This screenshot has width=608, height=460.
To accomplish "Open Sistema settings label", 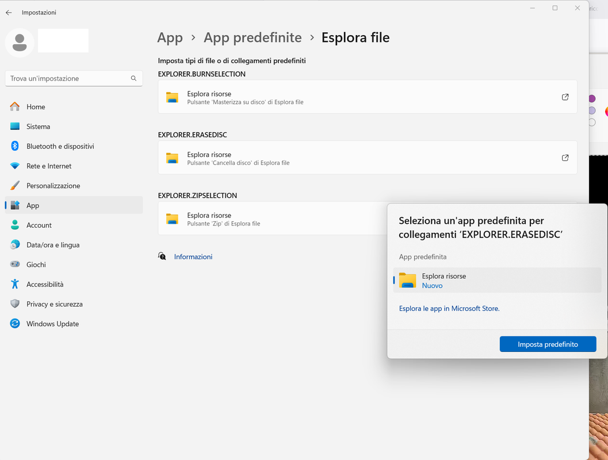I will (38, 126).
